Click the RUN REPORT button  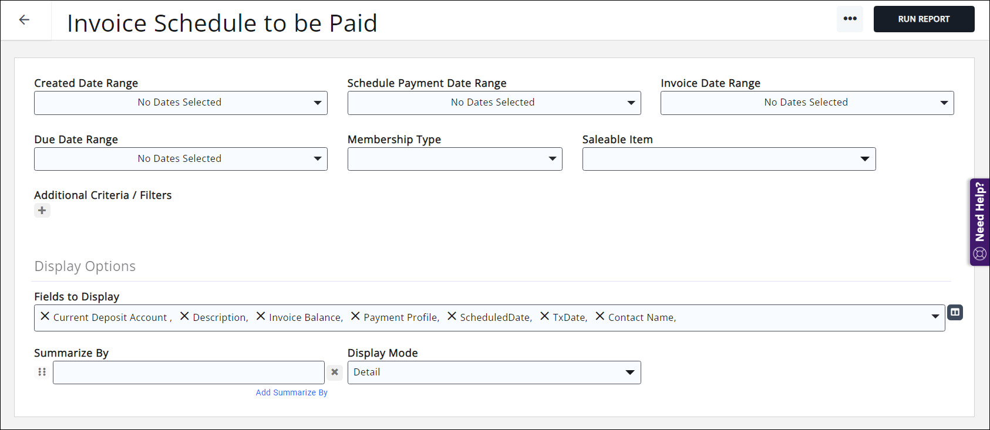[924, 19]
